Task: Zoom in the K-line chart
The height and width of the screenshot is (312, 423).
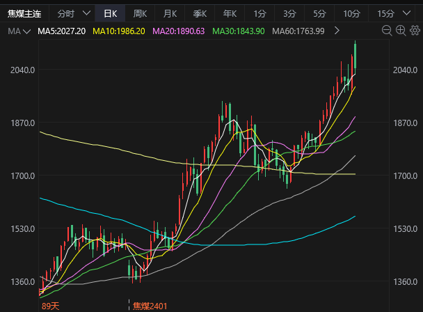Action: pyautogui.click(x=400, y=31)
